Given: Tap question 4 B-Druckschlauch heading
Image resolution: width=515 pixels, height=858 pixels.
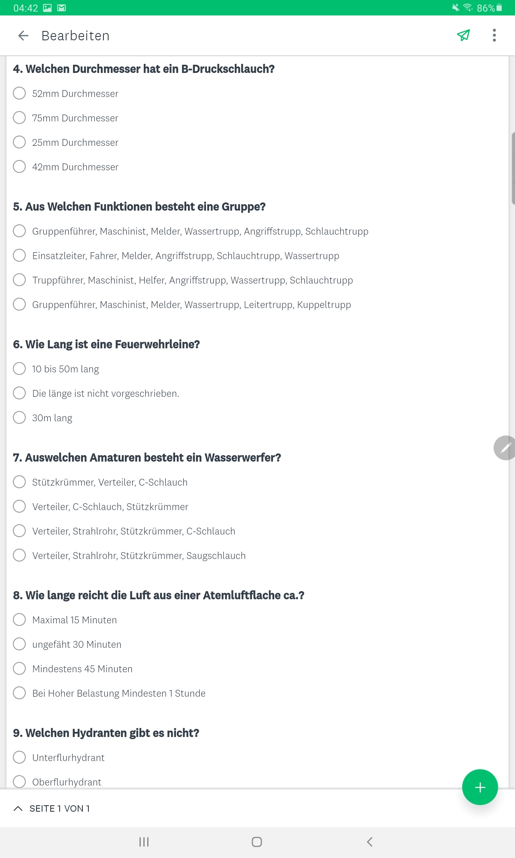Looking at the screenshot, I should pyautogui.click(x=144, y=69).
